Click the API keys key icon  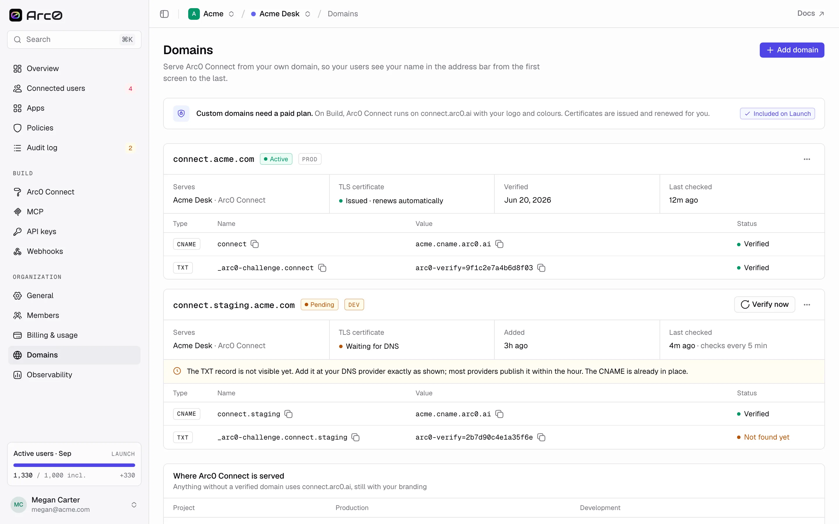(17, 231)
